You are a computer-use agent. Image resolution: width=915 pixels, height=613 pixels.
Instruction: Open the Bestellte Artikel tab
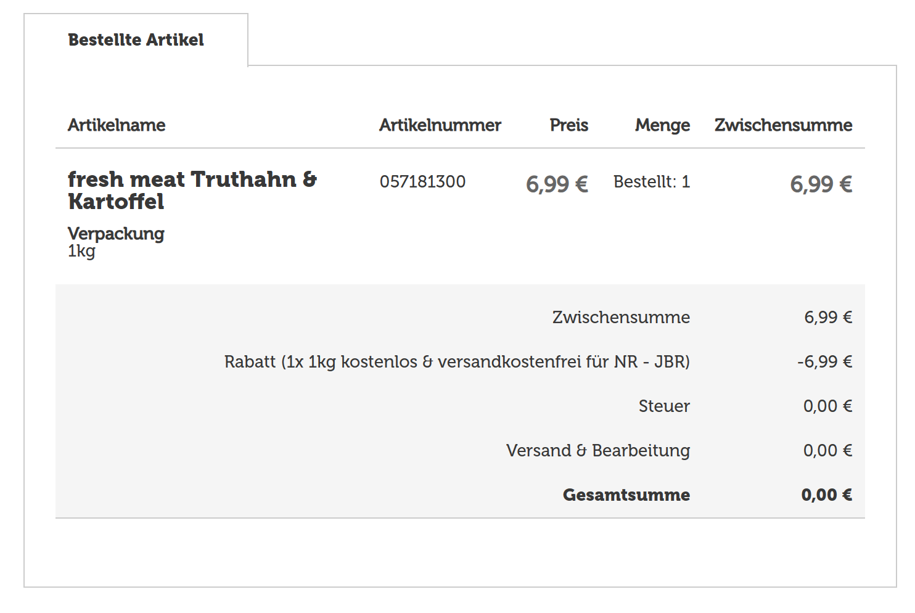136,40
